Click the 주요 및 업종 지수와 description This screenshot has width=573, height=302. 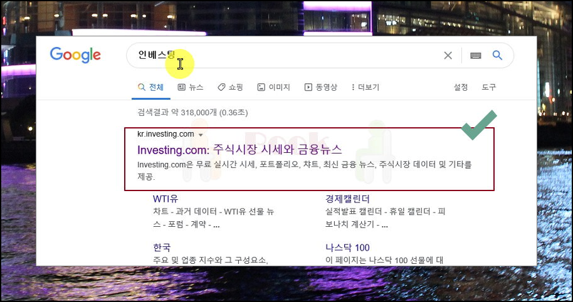coord(211,261)
